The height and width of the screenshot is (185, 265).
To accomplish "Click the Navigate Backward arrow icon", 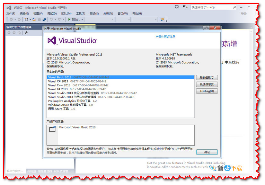I will coord(11,20).
